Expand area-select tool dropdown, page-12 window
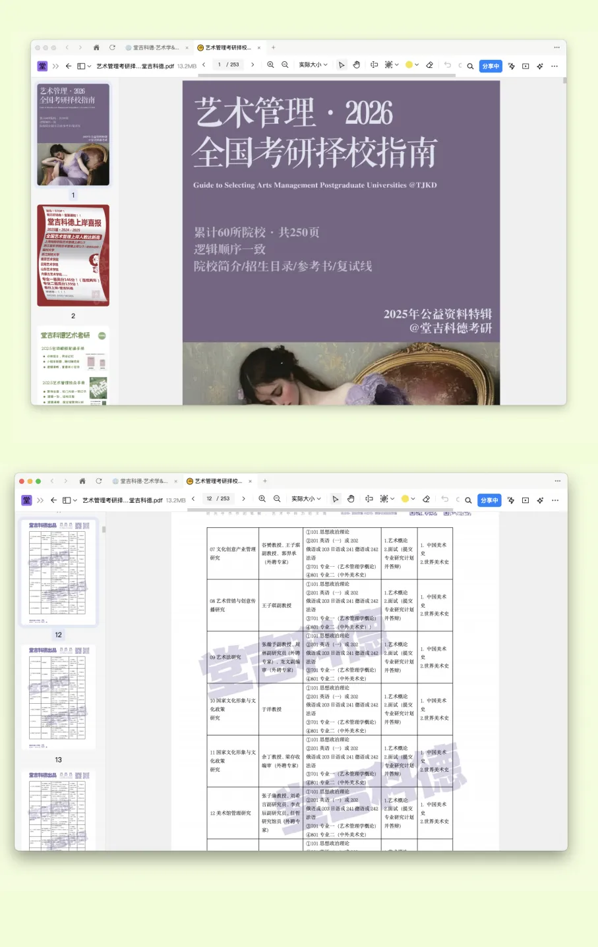Screen dimensions: 598x947 tap(392, 499)
